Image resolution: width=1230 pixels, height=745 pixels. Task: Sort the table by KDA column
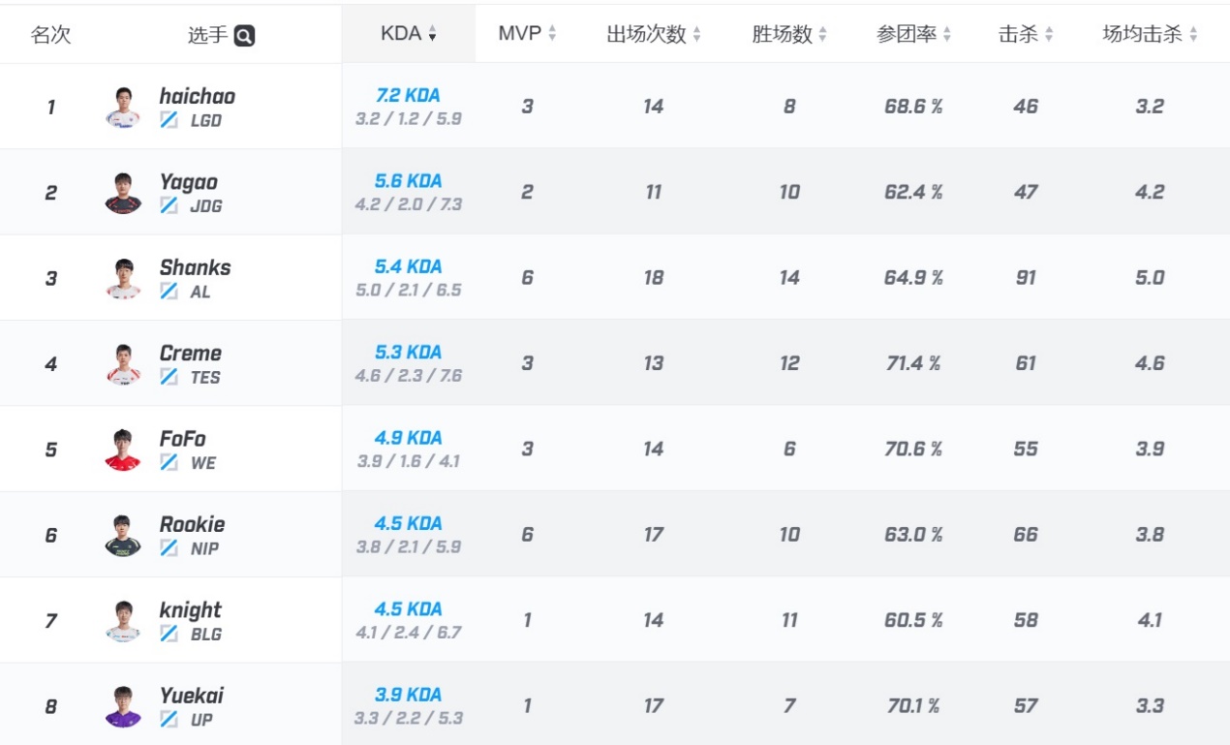coord(409,34)
